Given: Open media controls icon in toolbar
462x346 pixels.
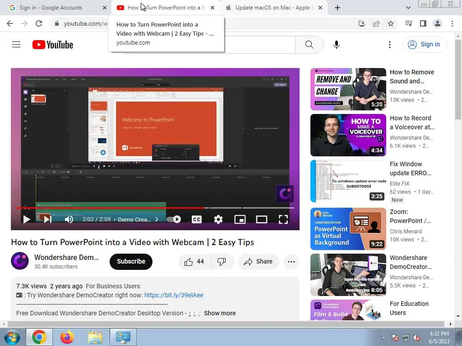Looking at the screenshot, I should point(408,23).
